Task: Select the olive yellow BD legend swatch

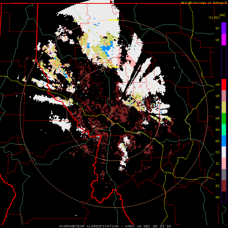Action: coord(224,107)
